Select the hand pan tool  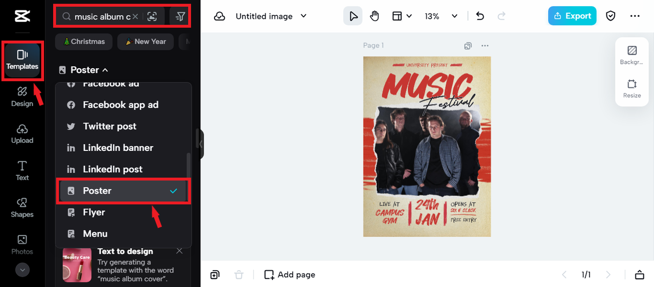coord(375,16)
